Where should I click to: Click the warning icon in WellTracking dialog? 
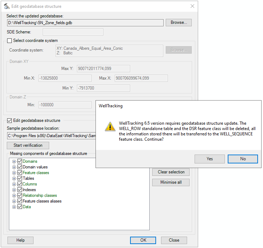110,126
